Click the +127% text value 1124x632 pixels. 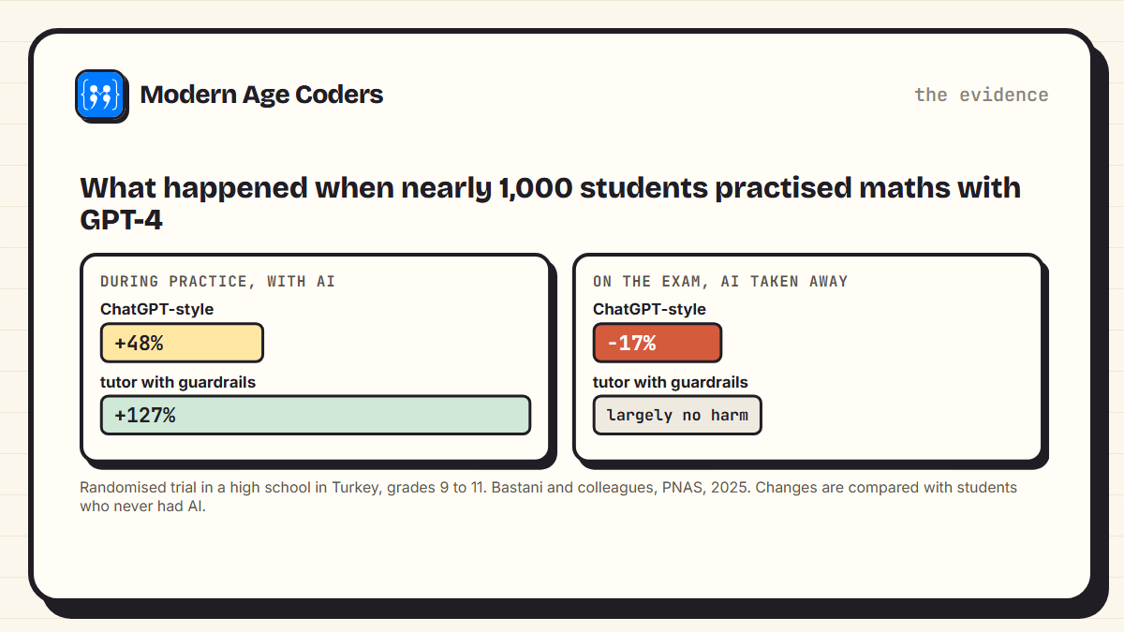tap(145, 416)
